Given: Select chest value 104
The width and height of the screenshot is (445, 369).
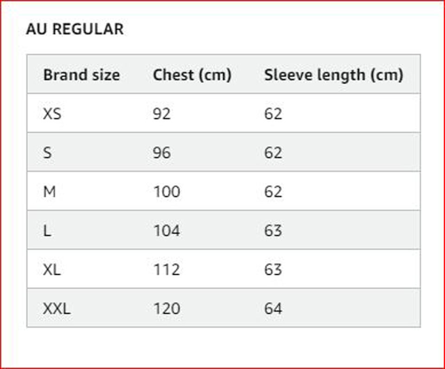Looking at the screenshot, I should 166,231.
